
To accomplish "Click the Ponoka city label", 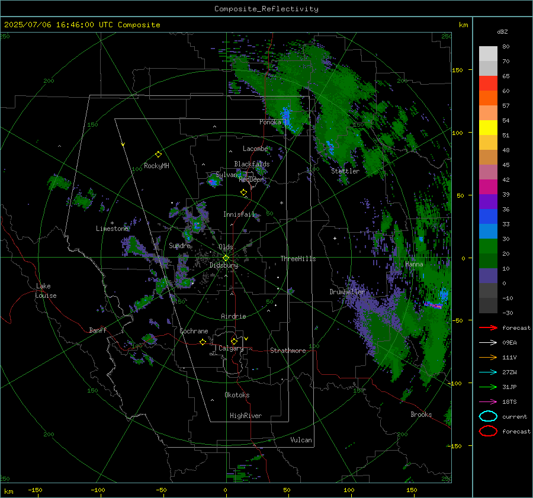I will pos(270,122).
